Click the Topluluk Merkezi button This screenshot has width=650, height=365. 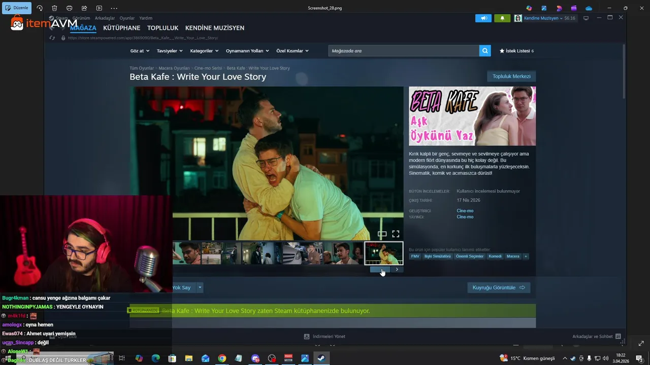coord(511,77)
